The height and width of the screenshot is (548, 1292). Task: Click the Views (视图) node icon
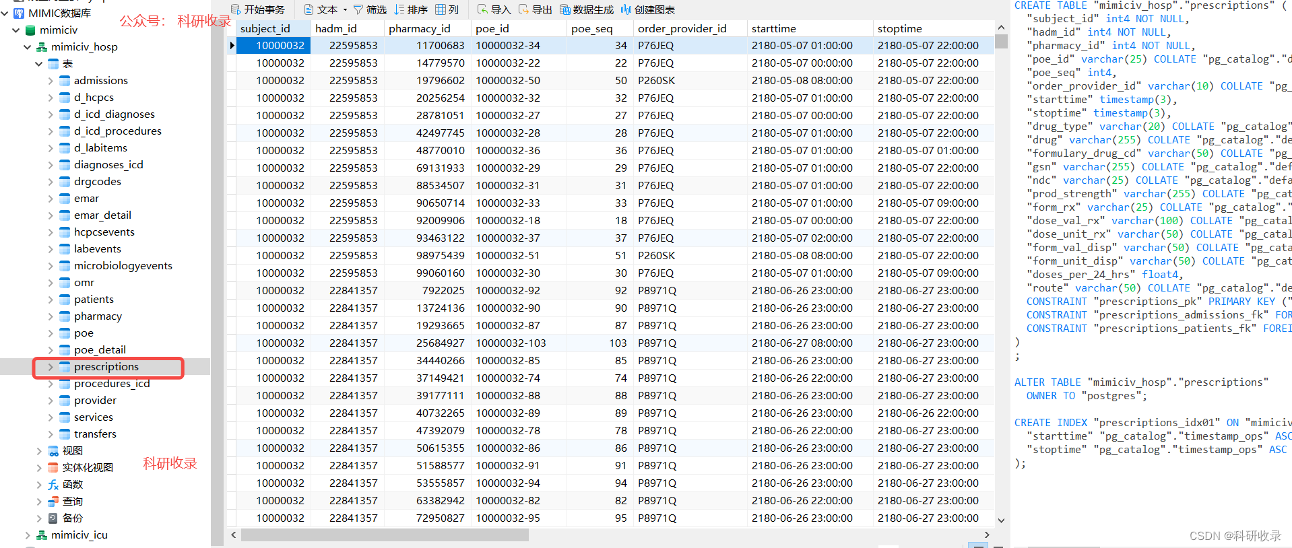53,451
